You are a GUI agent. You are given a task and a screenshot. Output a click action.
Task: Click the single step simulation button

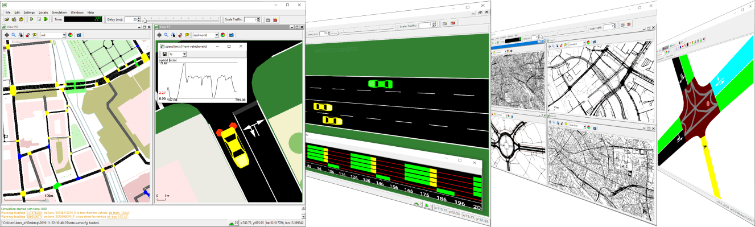(46, 19)
